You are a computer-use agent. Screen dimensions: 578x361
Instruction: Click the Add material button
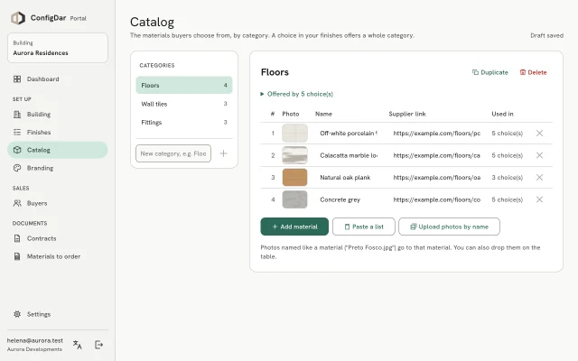(x=294, y=227)
